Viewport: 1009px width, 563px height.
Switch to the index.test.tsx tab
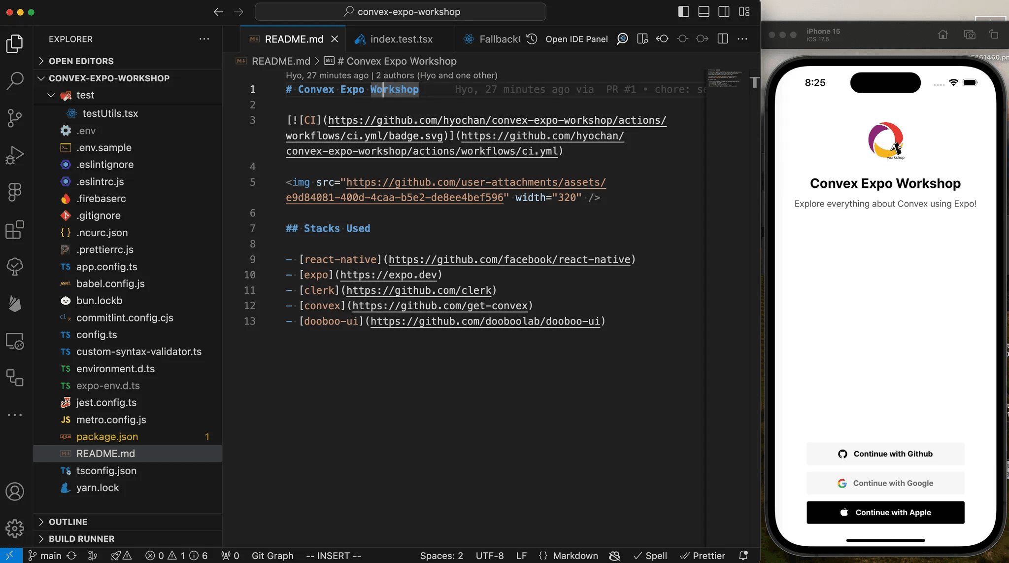click(x=401, y=39)
